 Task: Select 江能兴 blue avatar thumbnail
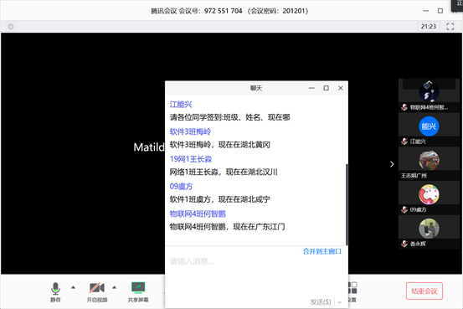tap(429, 126)
